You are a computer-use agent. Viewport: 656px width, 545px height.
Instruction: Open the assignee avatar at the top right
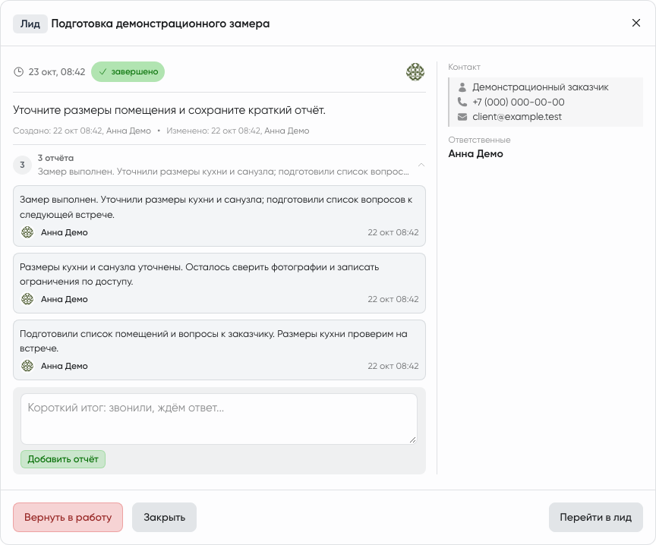click(415, 72)
